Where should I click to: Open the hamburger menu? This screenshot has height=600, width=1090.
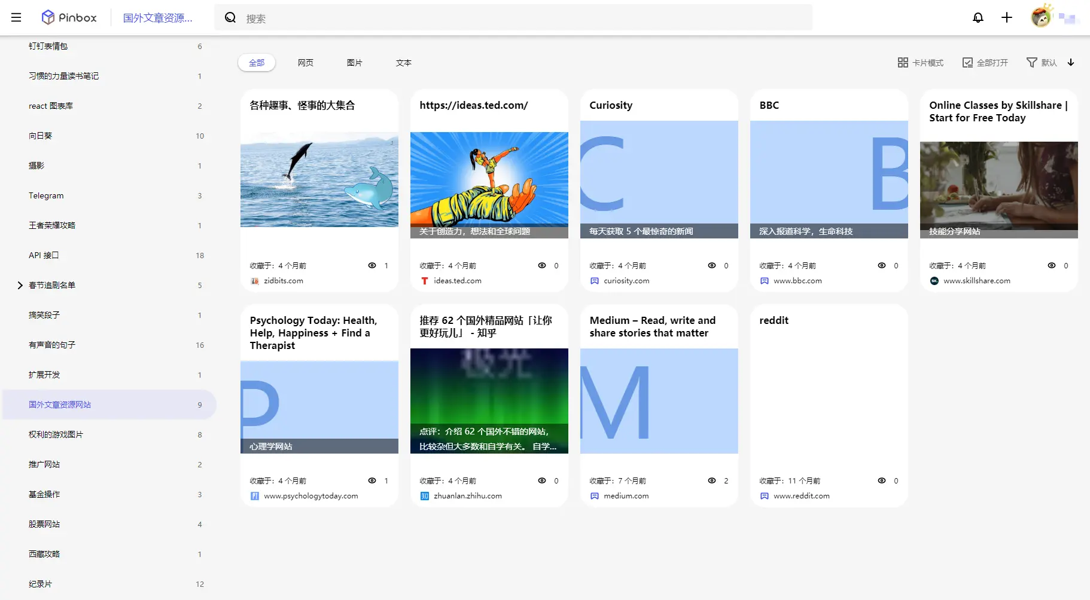(16, 18)
